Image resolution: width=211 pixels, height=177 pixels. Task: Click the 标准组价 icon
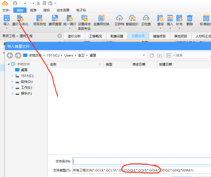pos(206,18)
